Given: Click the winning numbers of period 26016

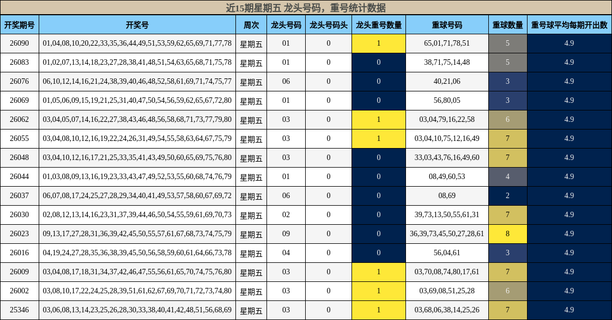Looking at the screenshot, I should pos(136,253).
